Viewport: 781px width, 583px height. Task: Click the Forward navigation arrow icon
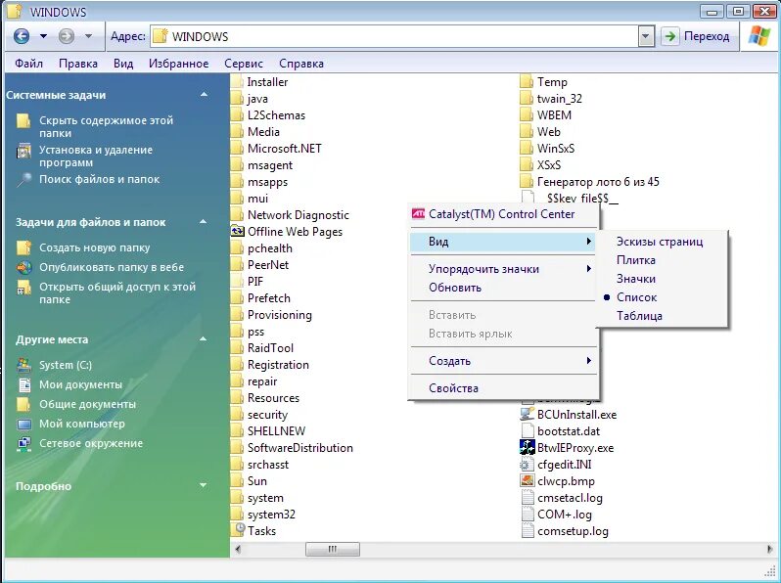[x=67, y=36]
